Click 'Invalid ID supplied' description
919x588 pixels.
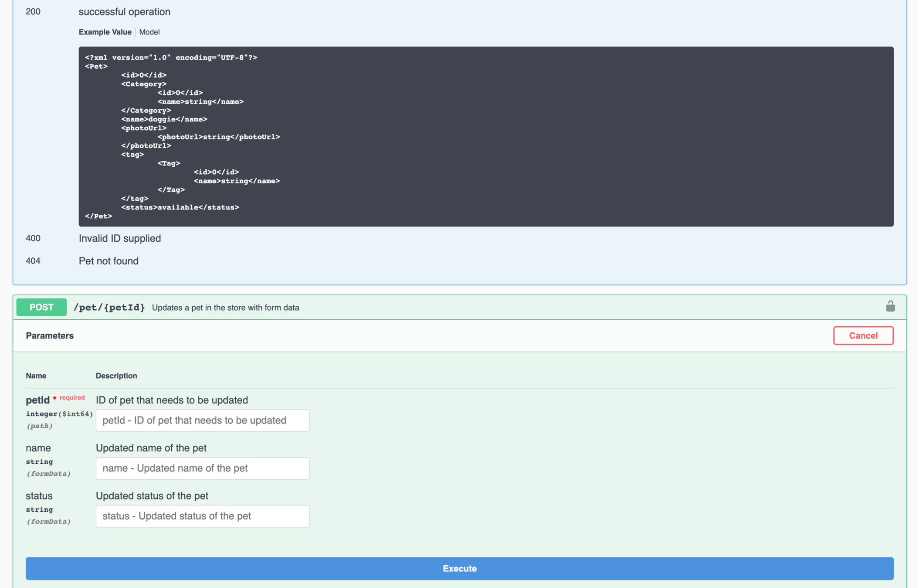click(120, 238)
